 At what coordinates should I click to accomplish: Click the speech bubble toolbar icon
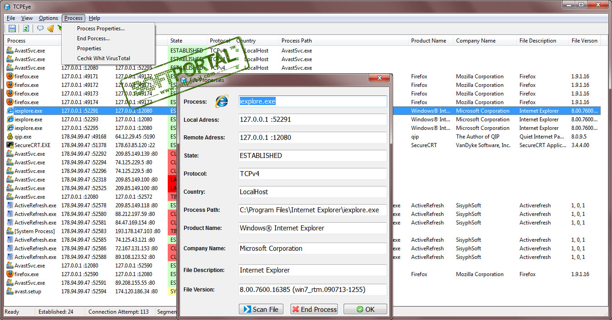[x=40, y=29]
